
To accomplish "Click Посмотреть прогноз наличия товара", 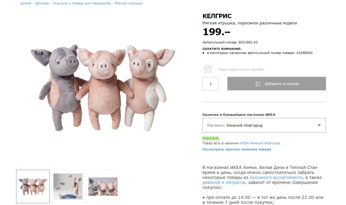I will click(237, 149).
